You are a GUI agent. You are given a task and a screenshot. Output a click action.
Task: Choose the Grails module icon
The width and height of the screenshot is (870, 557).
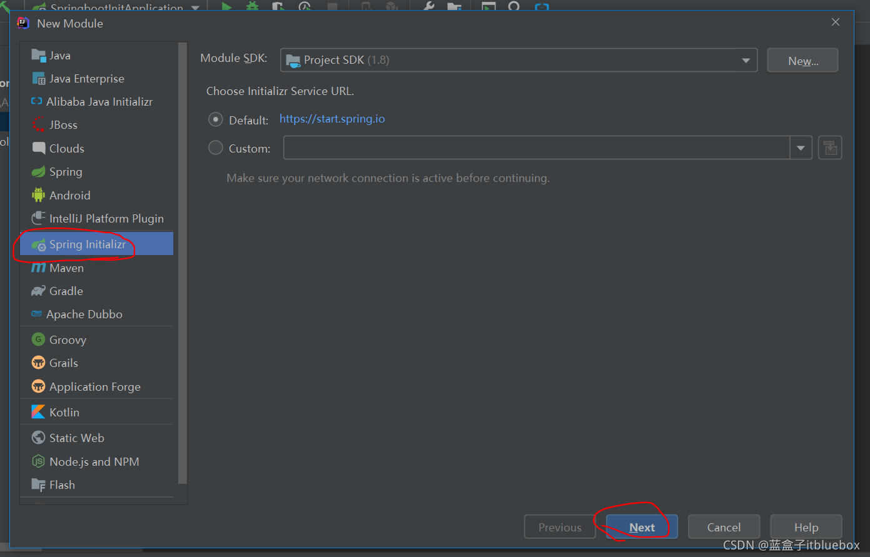[38, 363]
